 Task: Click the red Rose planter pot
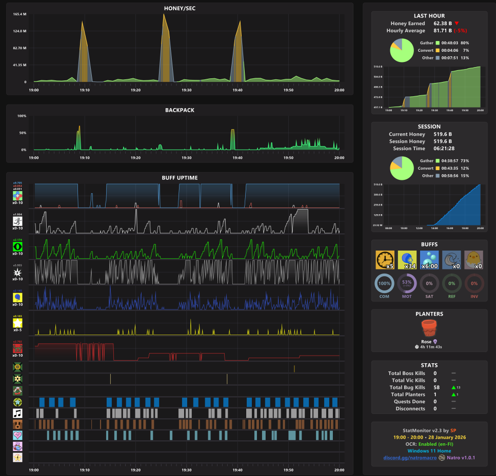429,328
